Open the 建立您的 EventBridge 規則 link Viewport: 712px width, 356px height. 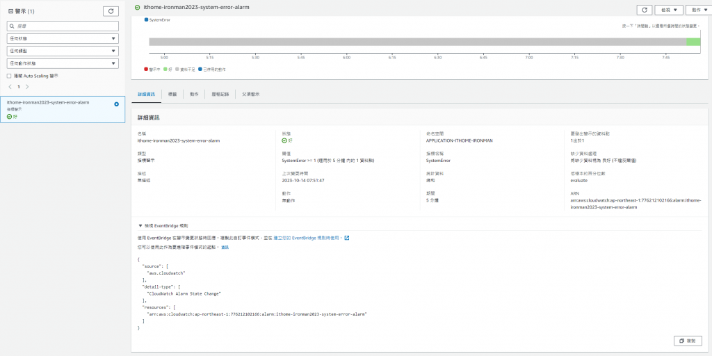click(307, 238)
